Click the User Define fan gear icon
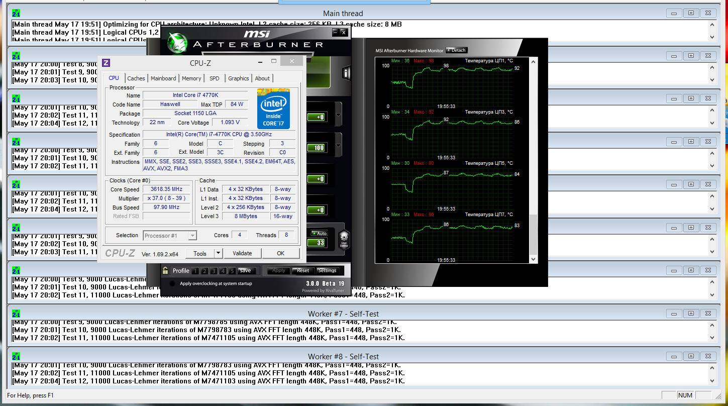Image resolution: width=728 pixels, height=406 pixels. [x=344, y=239]
